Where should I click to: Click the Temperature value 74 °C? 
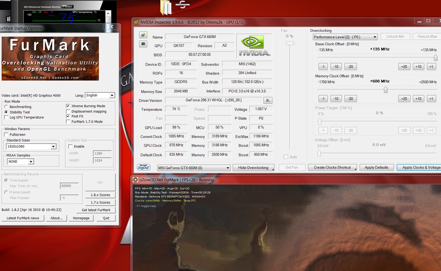coord(176,109)
